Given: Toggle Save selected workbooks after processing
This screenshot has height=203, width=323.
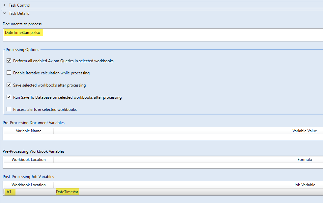Looking at the screenshot, I should point(9,85).
